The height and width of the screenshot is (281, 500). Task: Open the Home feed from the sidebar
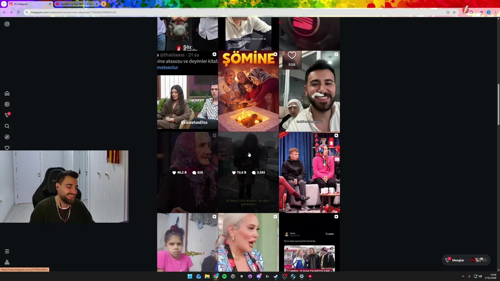[7, 93]
